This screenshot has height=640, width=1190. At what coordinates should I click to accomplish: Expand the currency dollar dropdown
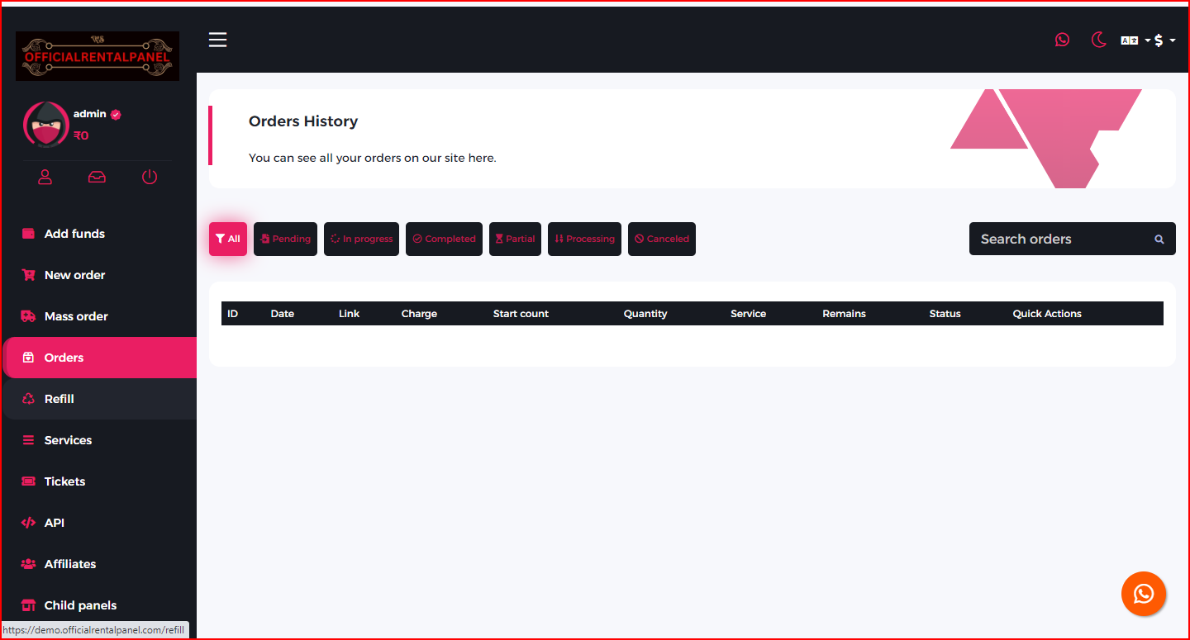click(1165, 39)
